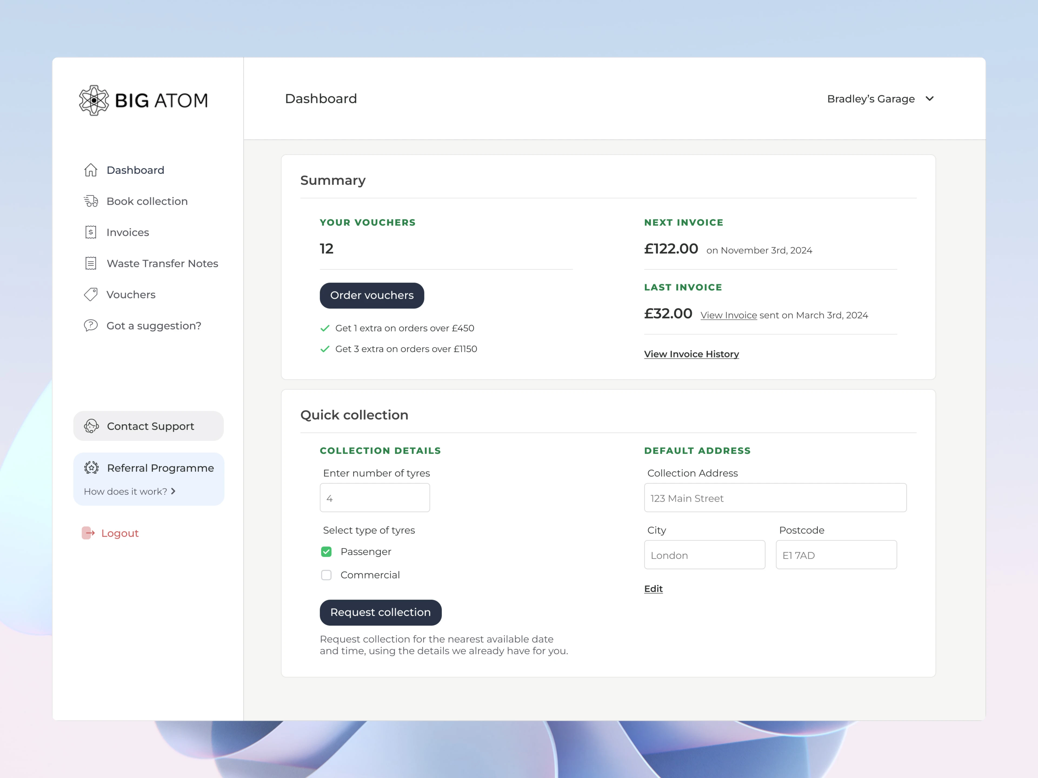This screenshot has width=1038, height=778.
Task: Click the Vouchers tag icon
Action: [91, 294]
